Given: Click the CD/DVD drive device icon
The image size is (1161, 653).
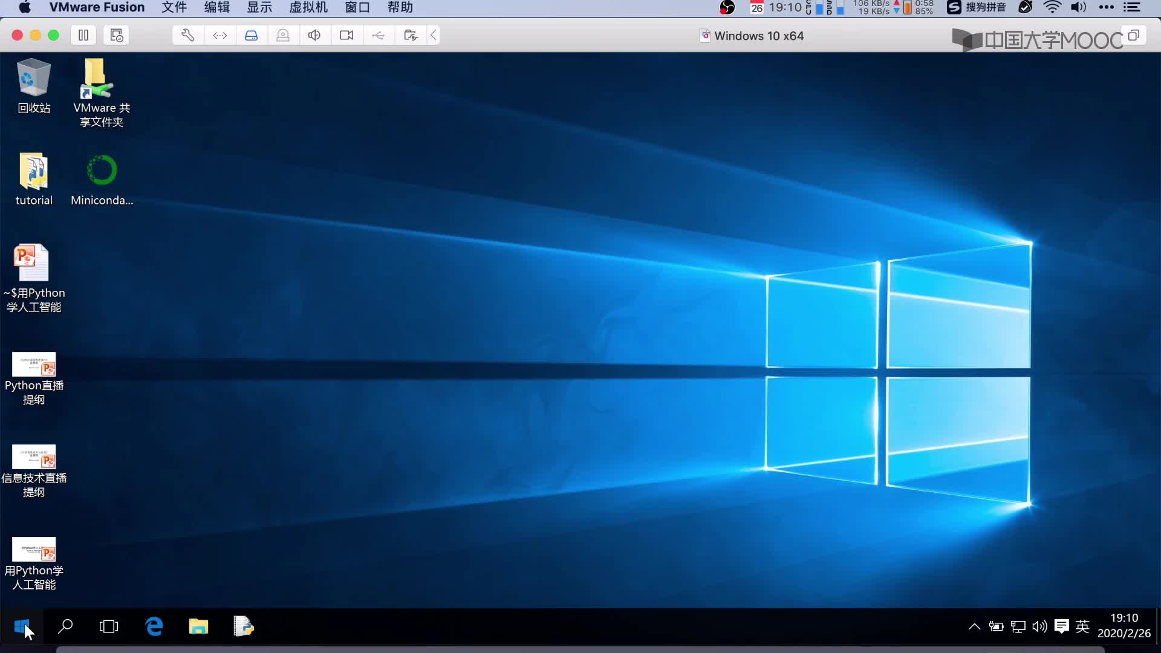Looking at the screenshot, I should point(283,35).
